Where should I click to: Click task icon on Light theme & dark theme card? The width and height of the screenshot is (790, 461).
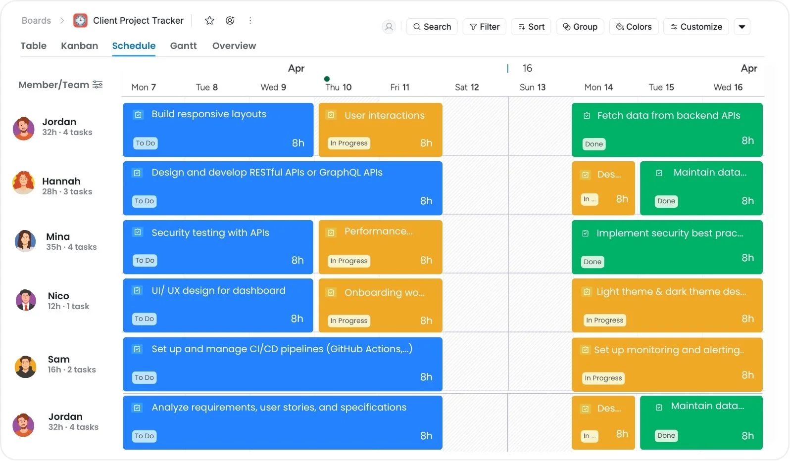click(587, 292)
